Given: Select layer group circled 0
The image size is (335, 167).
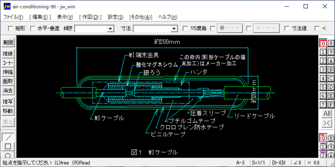Looking at the screenshot, I should pyautogui.click(x=323, y=138).
